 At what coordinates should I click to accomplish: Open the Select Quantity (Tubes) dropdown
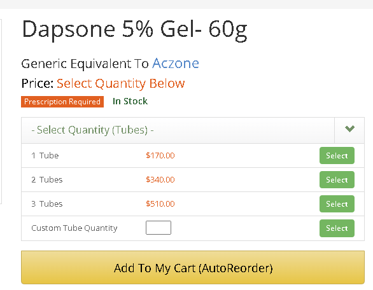193,130
